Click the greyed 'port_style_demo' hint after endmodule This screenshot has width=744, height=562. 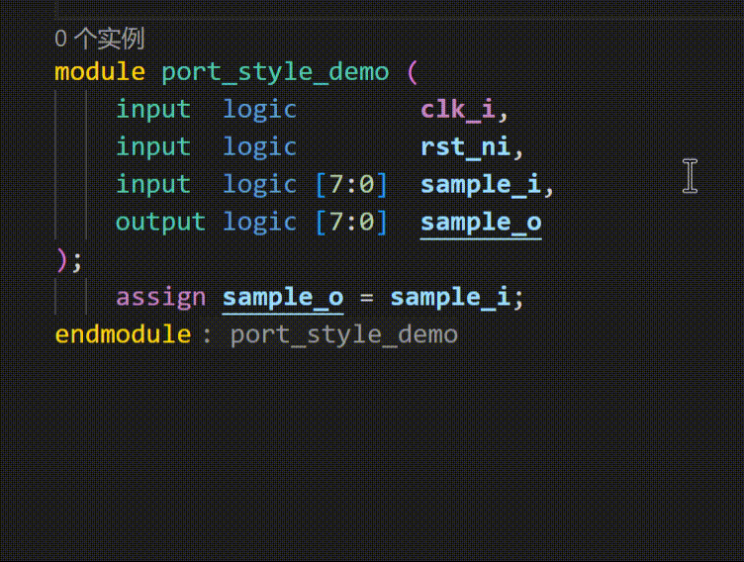click(x=343, y=335)
